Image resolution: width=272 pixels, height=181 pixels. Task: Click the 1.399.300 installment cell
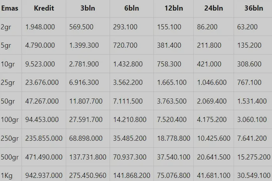coord(84,45)
